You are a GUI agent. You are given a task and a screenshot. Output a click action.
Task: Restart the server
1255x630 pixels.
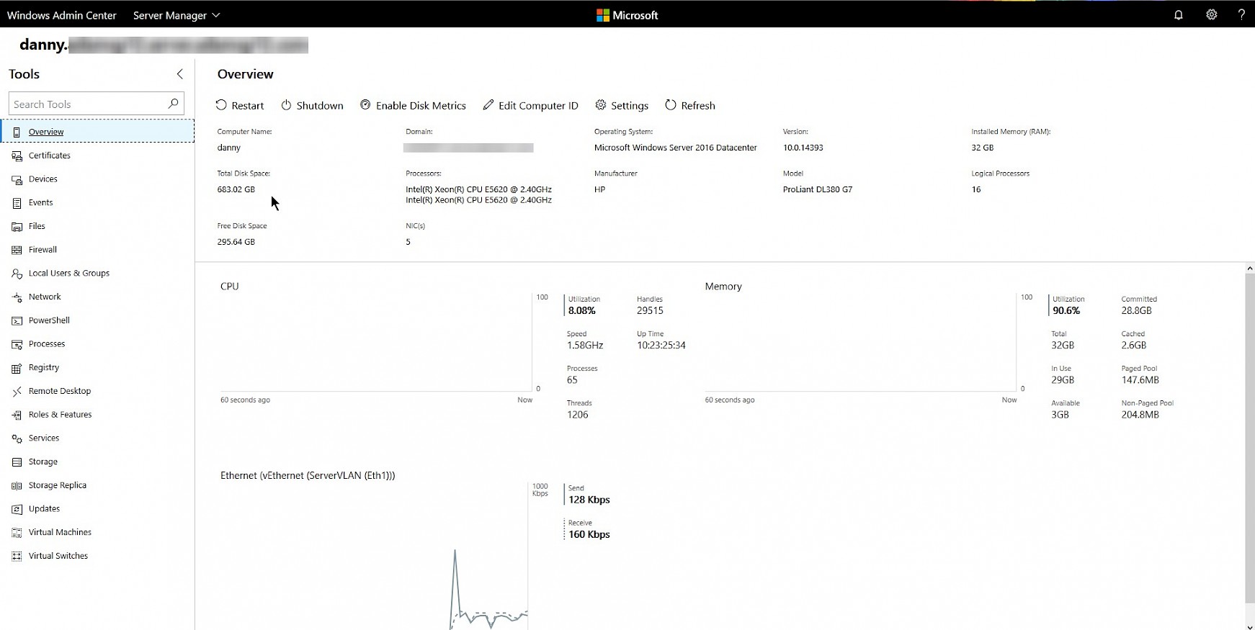tap(240, 105)
